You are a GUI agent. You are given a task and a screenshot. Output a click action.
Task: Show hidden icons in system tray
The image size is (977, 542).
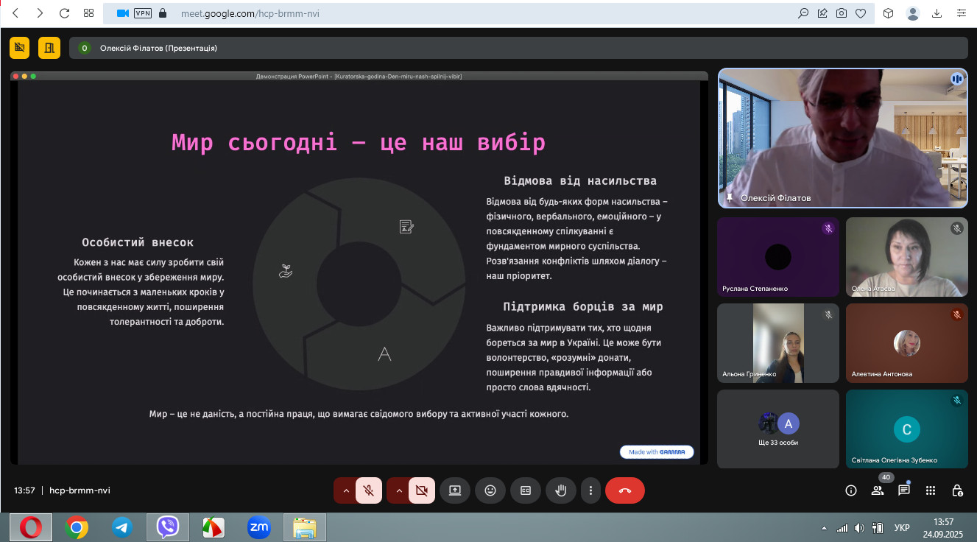click(824, 528)
